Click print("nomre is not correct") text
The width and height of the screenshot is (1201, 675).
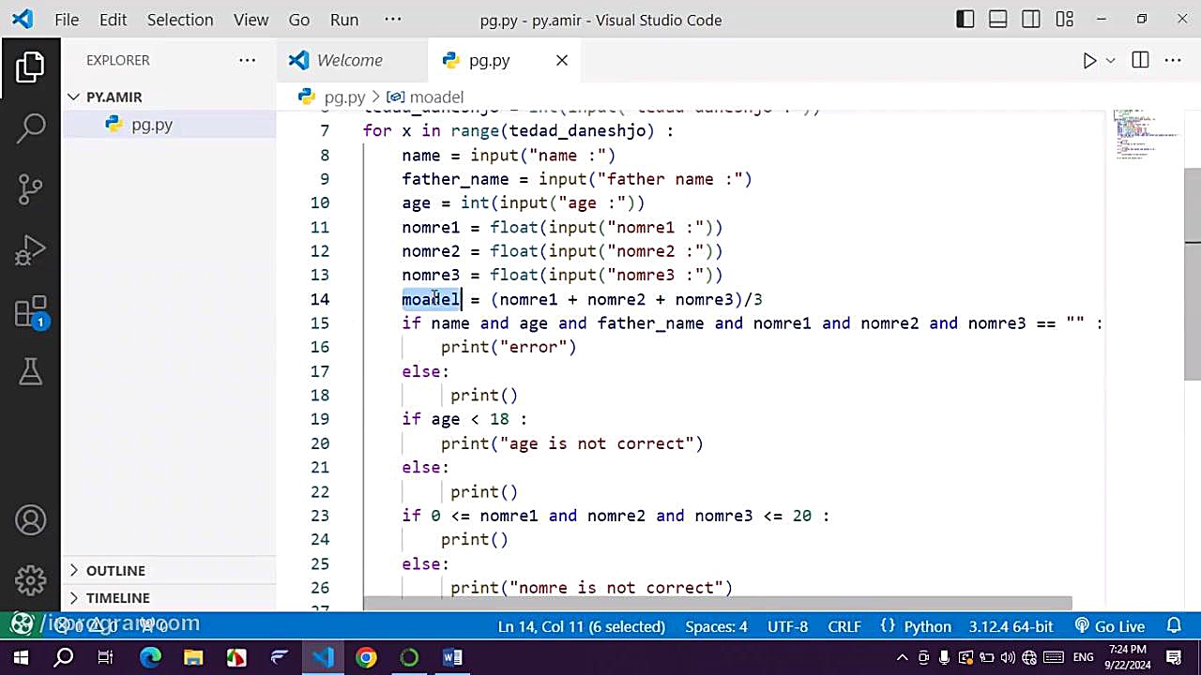tap(591, 588)
